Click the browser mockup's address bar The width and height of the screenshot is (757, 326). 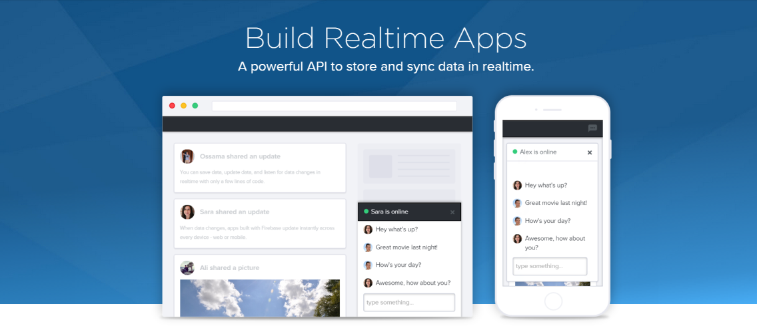click(334, 106)
